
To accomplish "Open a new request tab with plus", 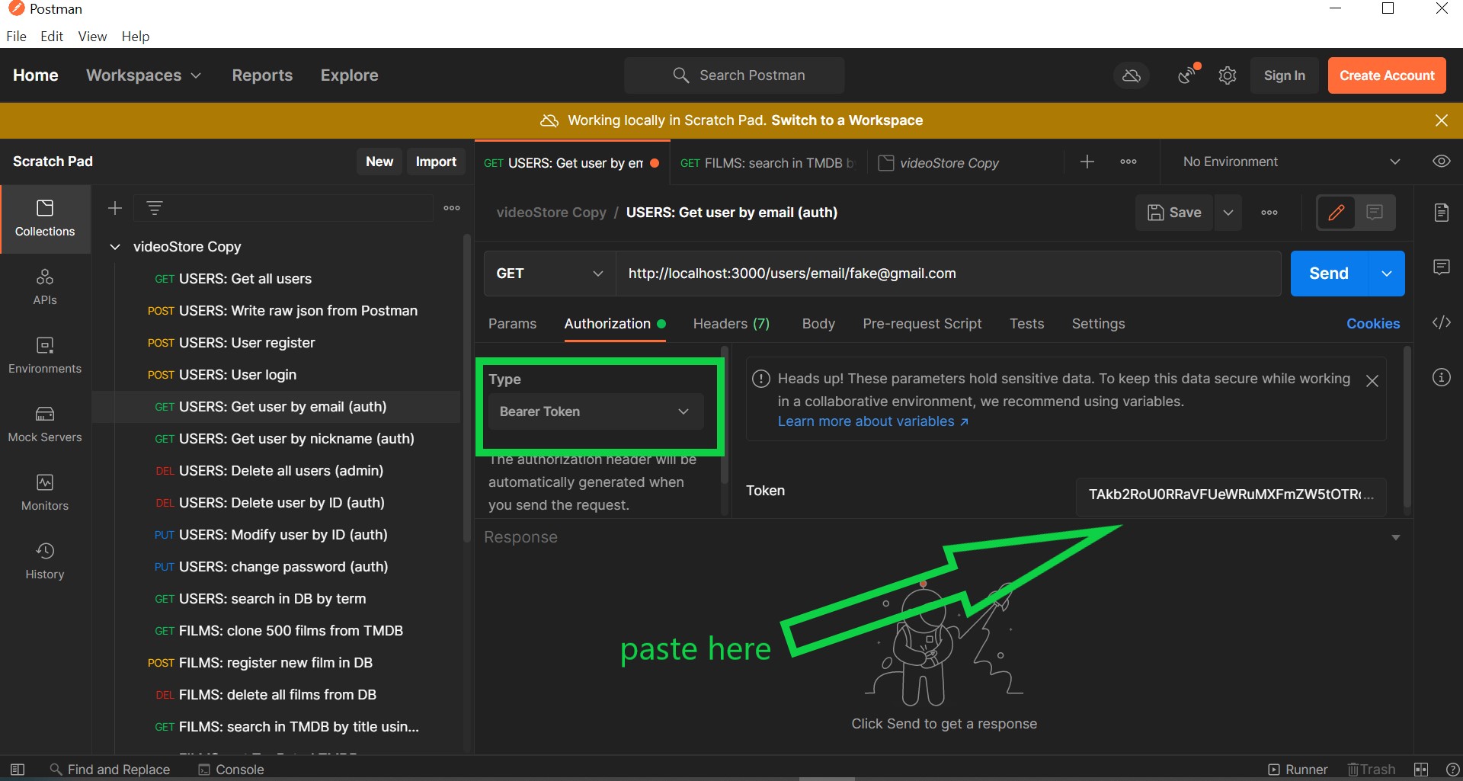I will coord(1087,162).
